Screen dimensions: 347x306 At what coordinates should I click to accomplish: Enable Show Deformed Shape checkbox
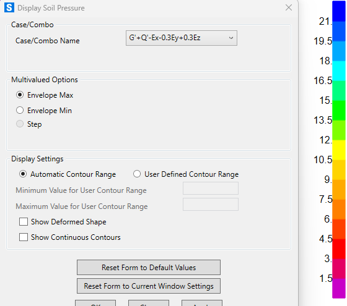coord(24,222)
